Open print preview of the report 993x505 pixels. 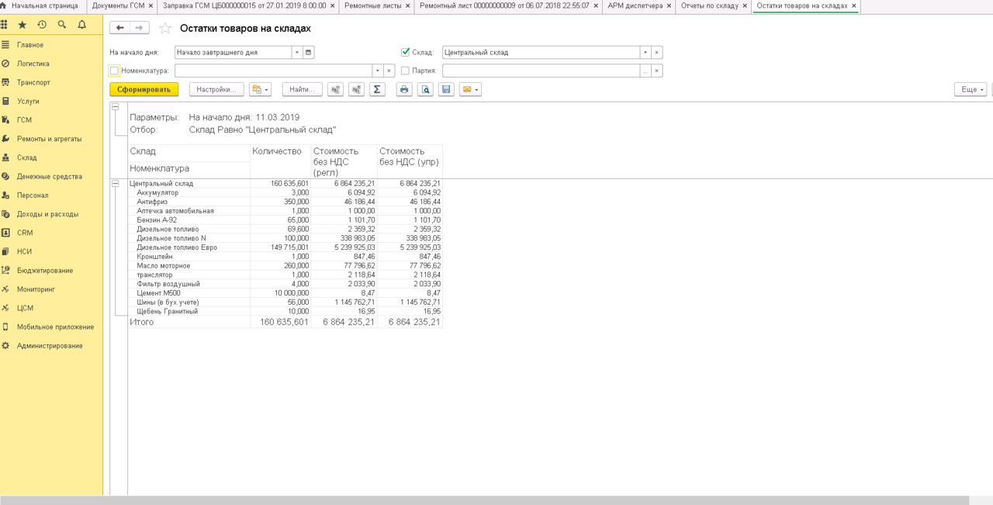425,89
